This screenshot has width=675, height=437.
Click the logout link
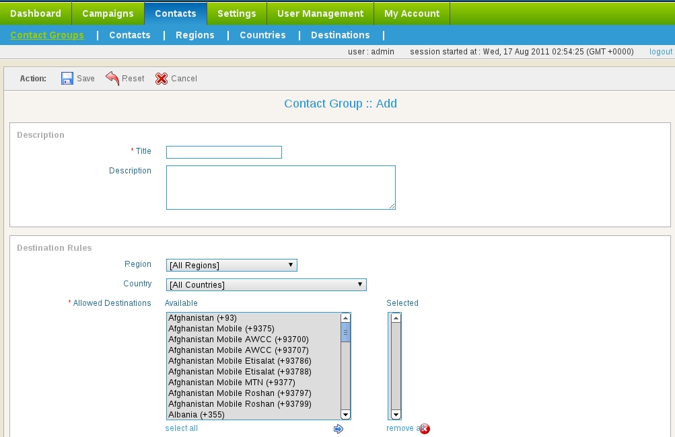(661, 52)
